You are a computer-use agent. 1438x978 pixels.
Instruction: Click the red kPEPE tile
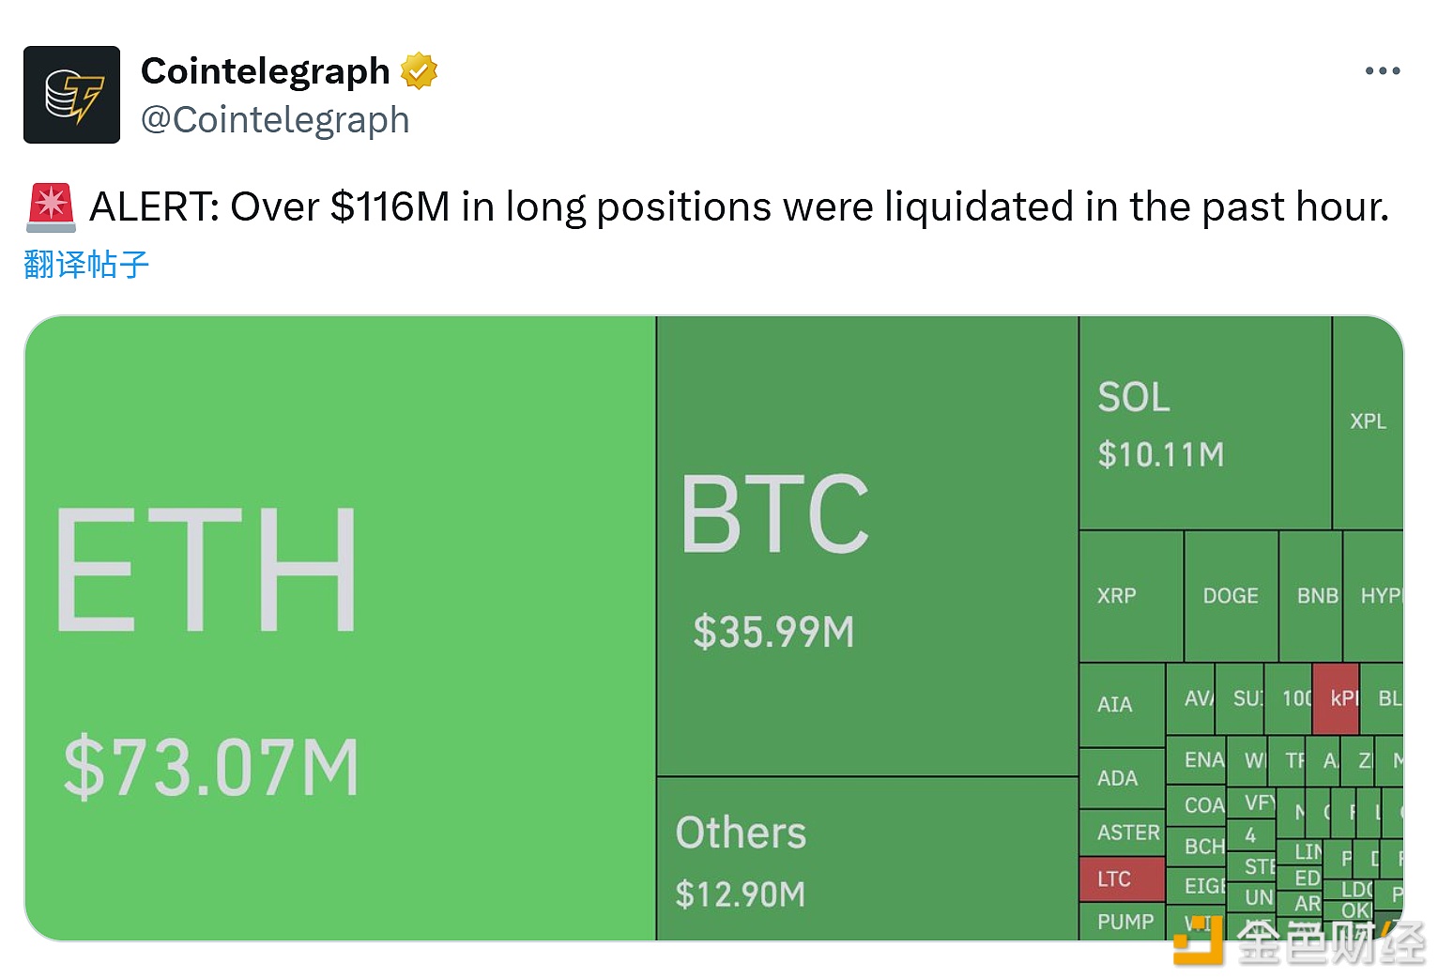pyautogui.click(x=1336, y=698)
